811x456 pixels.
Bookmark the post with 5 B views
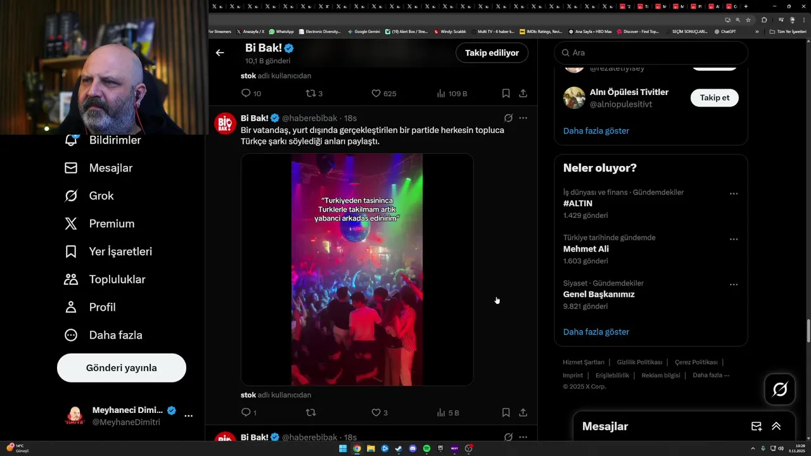[x=506, y=412]
